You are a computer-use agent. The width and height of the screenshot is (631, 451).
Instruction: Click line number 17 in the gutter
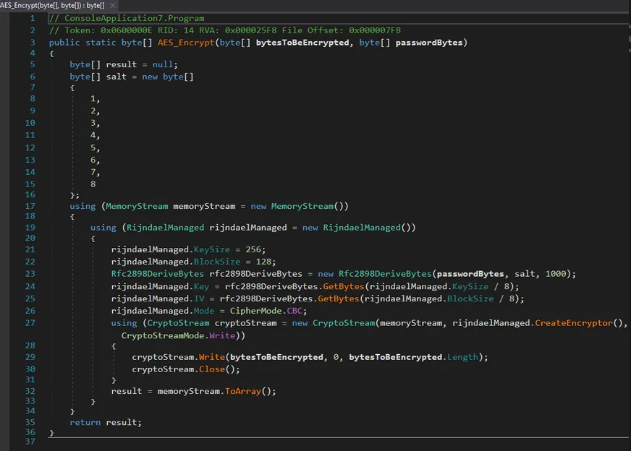click(x=30, y=206)
